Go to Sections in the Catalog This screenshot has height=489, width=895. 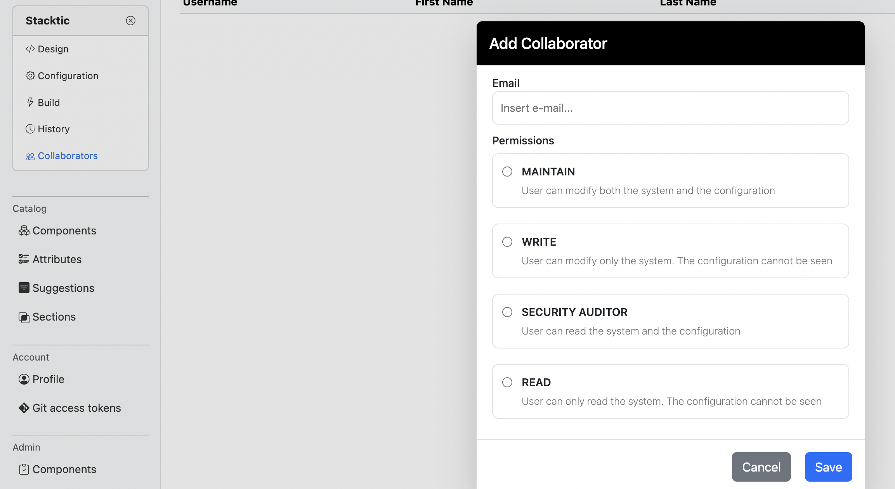click(x=54, y=317)
